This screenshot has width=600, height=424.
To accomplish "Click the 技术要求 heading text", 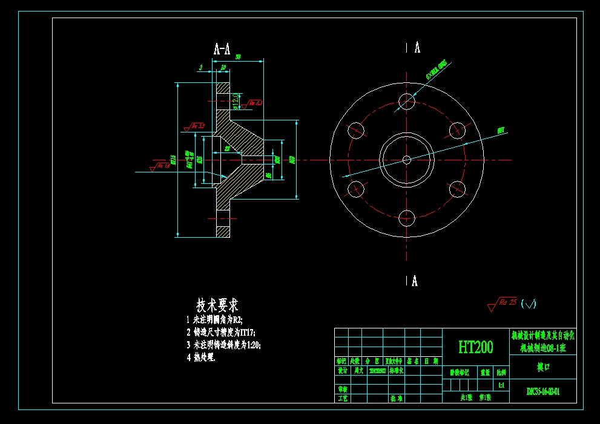I will (x=217, y=305).
